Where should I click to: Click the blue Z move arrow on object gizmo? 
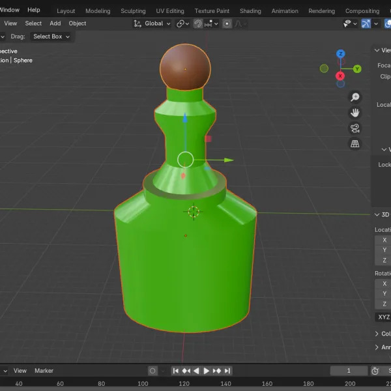click(185, 118)
